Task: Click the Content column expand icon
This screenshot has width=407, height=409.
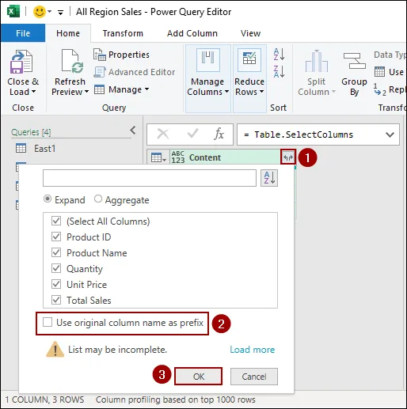Action: [288, 157]
